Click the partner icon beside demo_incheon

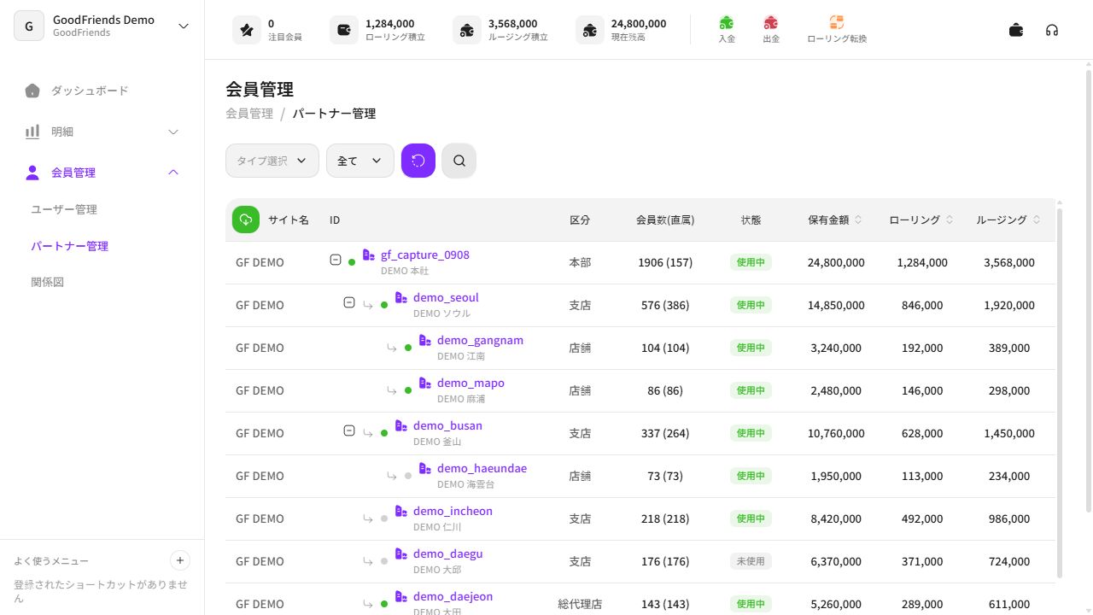pos(401,511)
